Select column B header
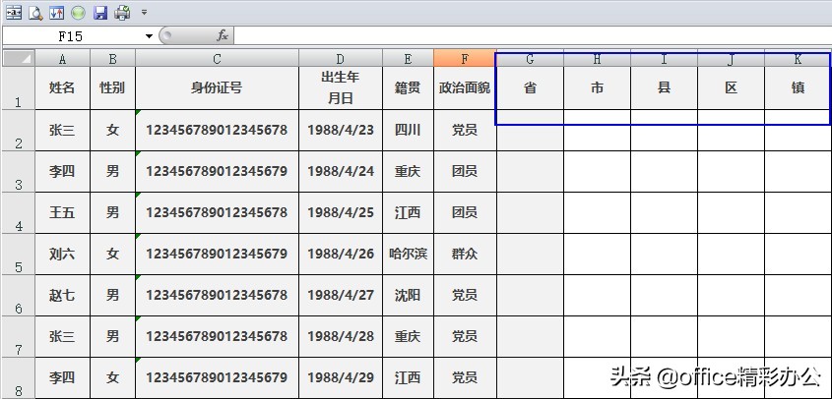The height and width of the screenshot is (399, 832). tap(112, 58)
